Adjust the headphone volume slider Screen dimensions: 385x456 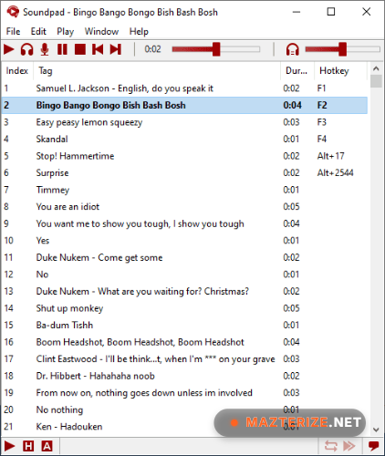click(343, 49)
